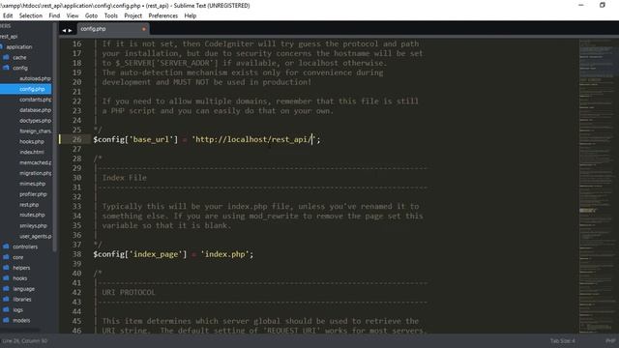The width and height of the screenshot is (619, 348).
Task: Click line number 26 in the gutter
Action: click(76, 139)
